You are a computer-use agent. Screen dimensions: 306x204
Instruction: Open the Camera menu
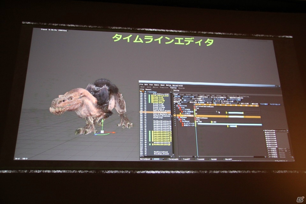tap(157, 85)
